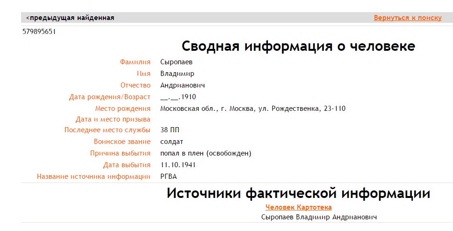
Task: Click the Источники фактической информации heading
Action: tap(298, 193)
